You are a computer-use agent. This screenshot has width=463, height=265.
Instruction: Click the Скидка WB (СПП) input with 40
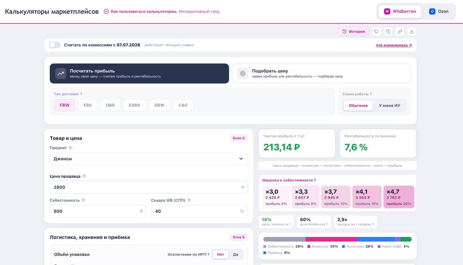click(x=199, y=211)
